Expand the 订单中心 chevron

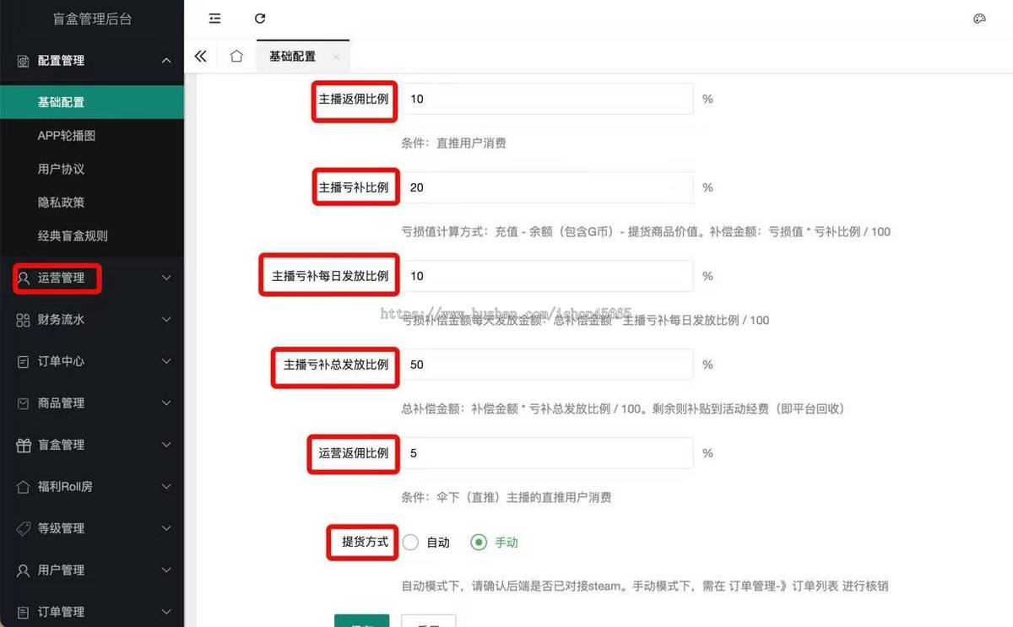pos(166,361)
